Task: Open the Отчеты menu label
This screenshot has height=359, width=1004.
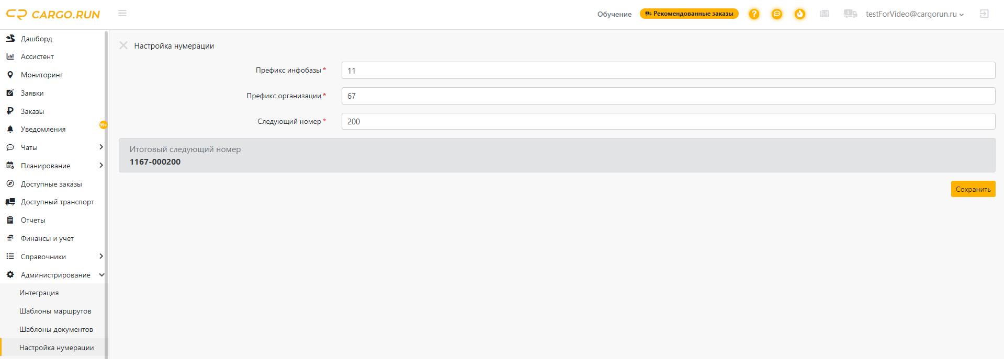Action: pyautogui.click(x=33, y=220)
